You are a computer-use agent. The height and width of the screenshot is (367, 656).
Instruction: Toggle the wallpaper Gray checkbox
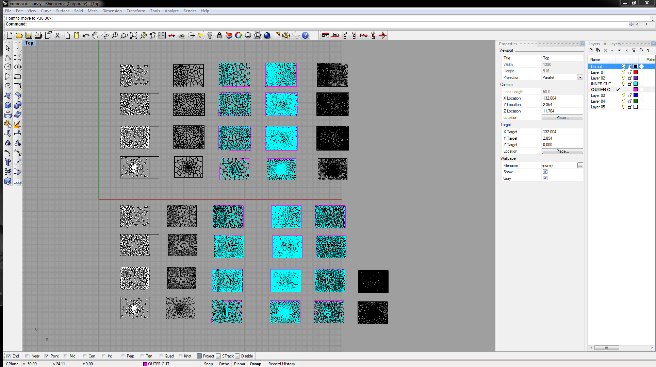pos(545,178)
